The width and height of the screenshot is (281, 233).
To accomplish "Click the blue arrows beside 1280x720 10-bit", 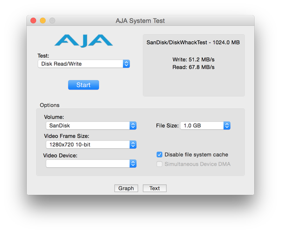I will point(133,144).
